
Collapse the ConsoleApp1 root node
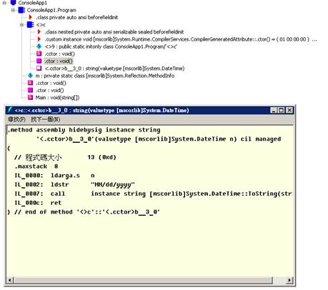4,3
